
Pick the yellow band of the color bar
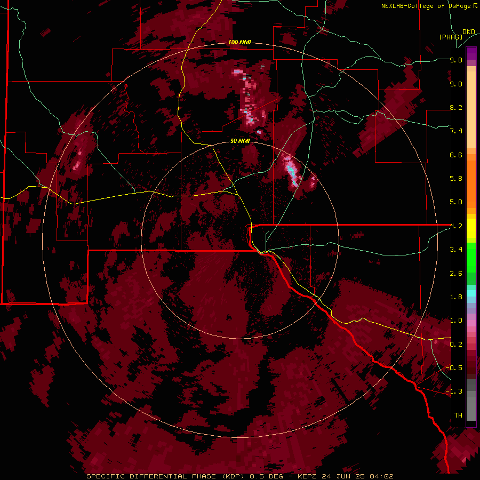pyautogui.click(x=471, y=228)
